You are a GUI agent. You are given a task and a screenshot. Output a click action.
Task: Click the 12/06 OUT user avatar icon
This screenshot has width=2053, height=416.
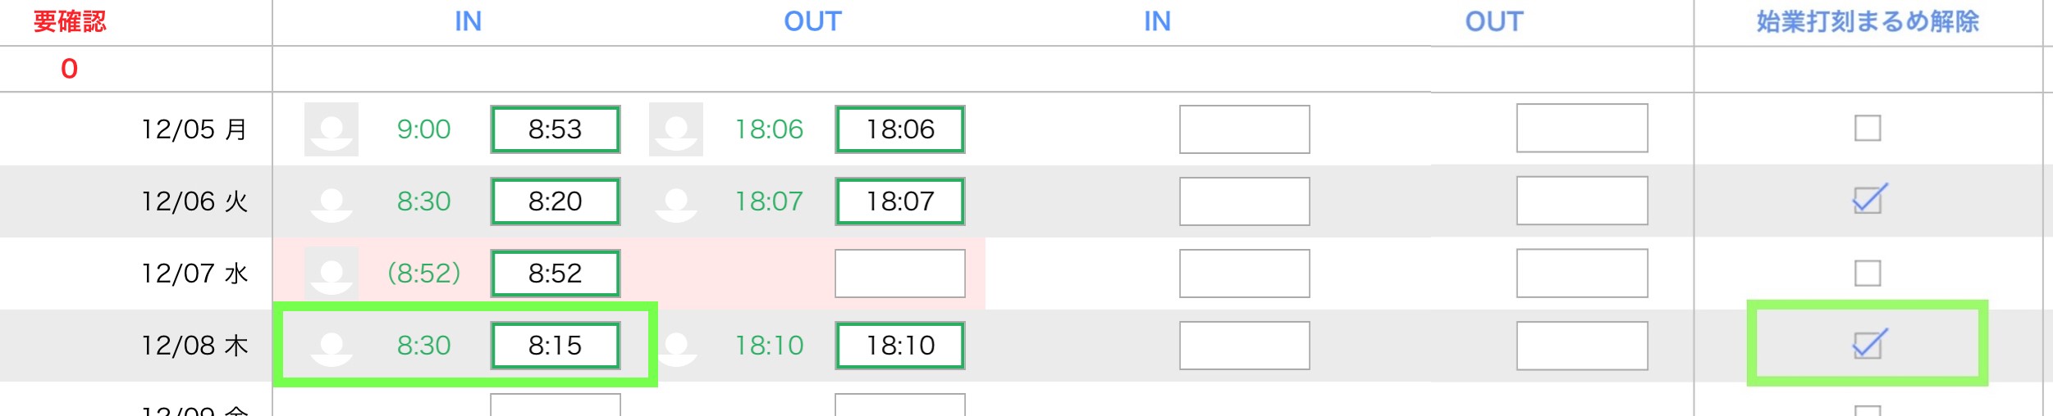676,201
